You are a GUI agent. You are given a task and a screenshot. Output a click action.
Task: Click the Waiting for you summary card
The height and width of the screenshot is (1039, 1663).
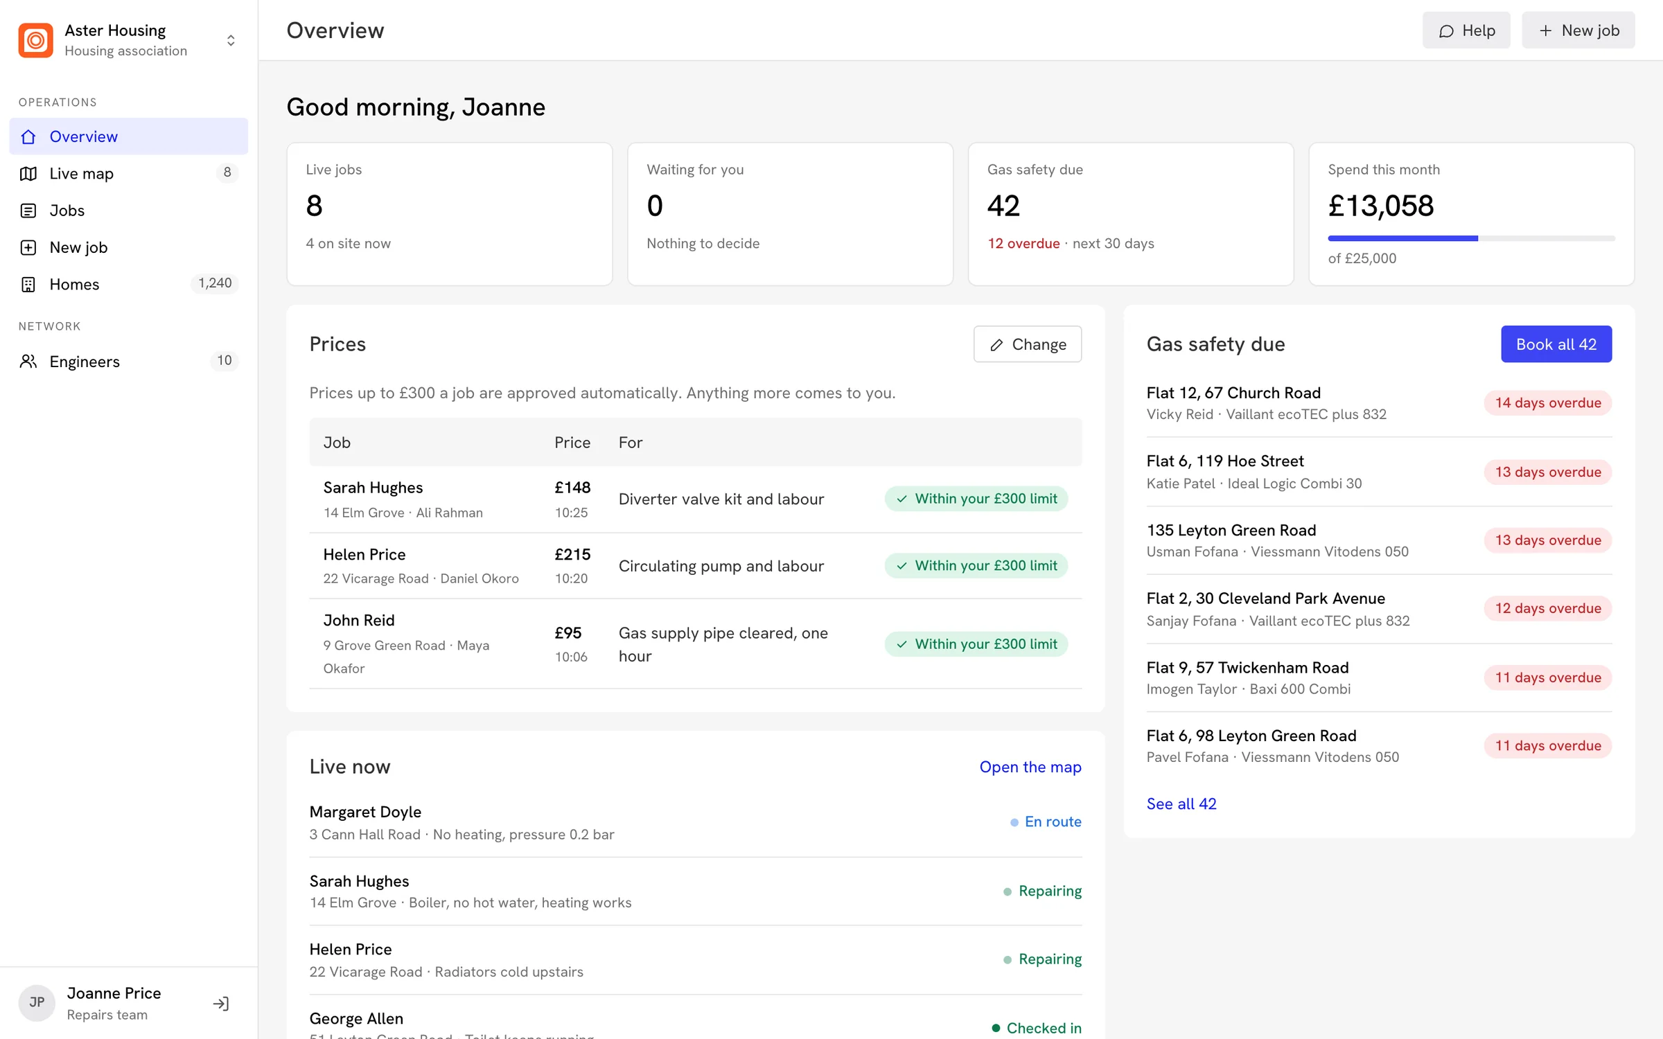(790, 214)
